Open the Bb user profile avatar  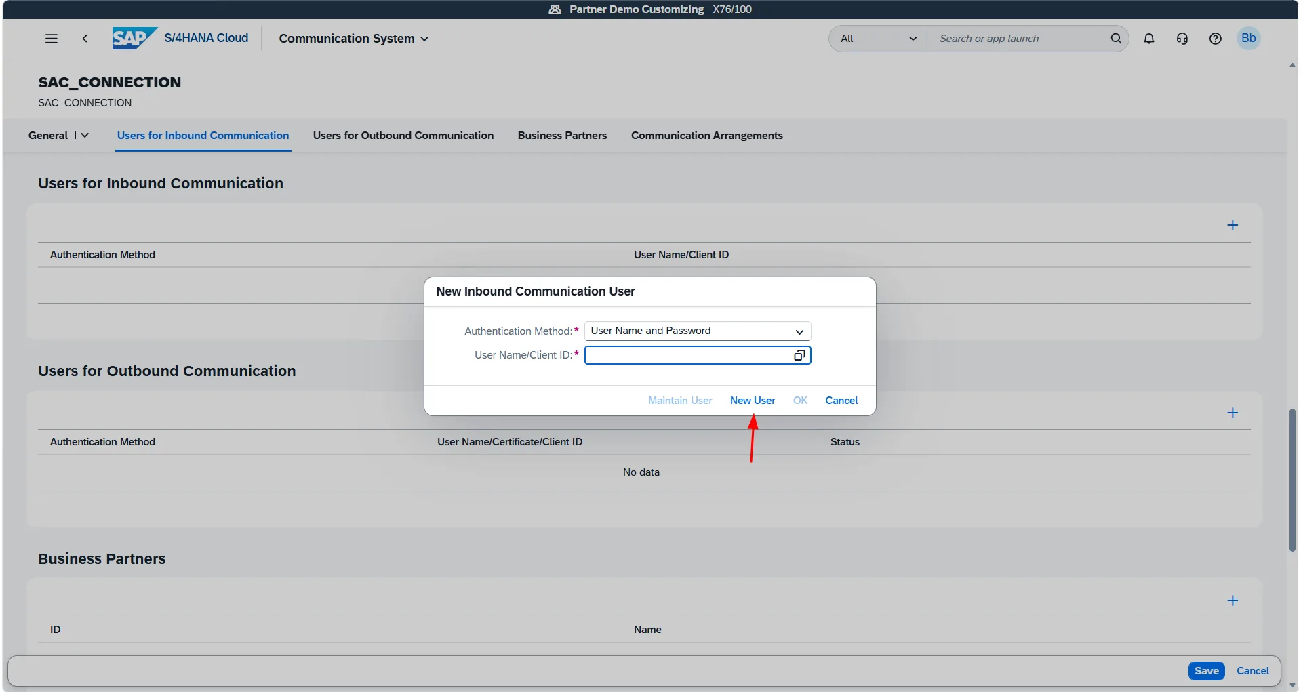pos(1248,38)
